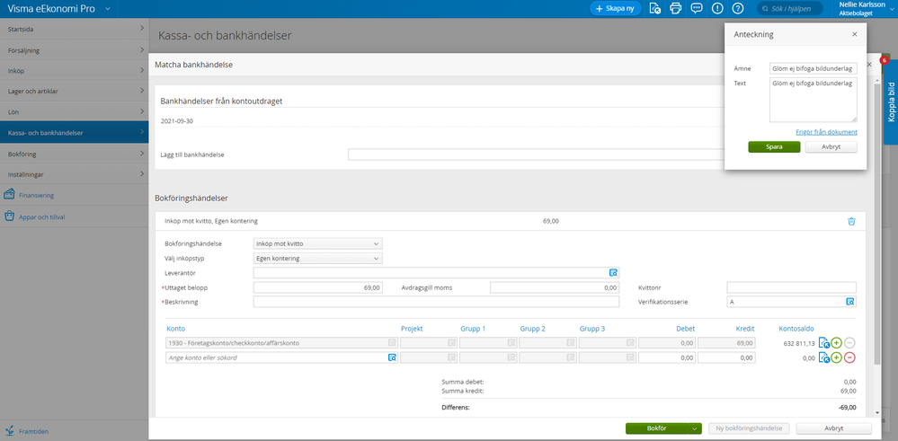Open Försäljning in the sidebar menu
This screenshot has width=898, height=441.
(x=74, y=50)
